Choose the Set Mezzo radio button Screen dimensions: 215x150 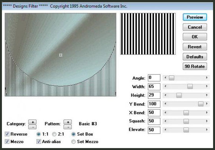click(74, 142)
